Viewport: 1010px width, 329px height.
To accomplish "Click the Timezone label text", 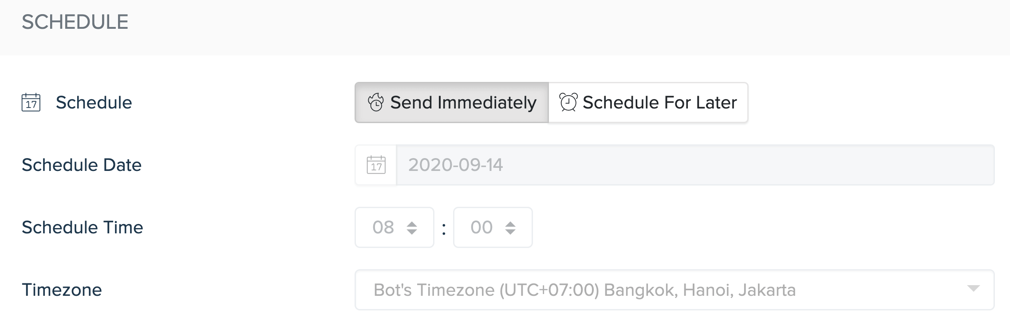I will pos(62,290).
